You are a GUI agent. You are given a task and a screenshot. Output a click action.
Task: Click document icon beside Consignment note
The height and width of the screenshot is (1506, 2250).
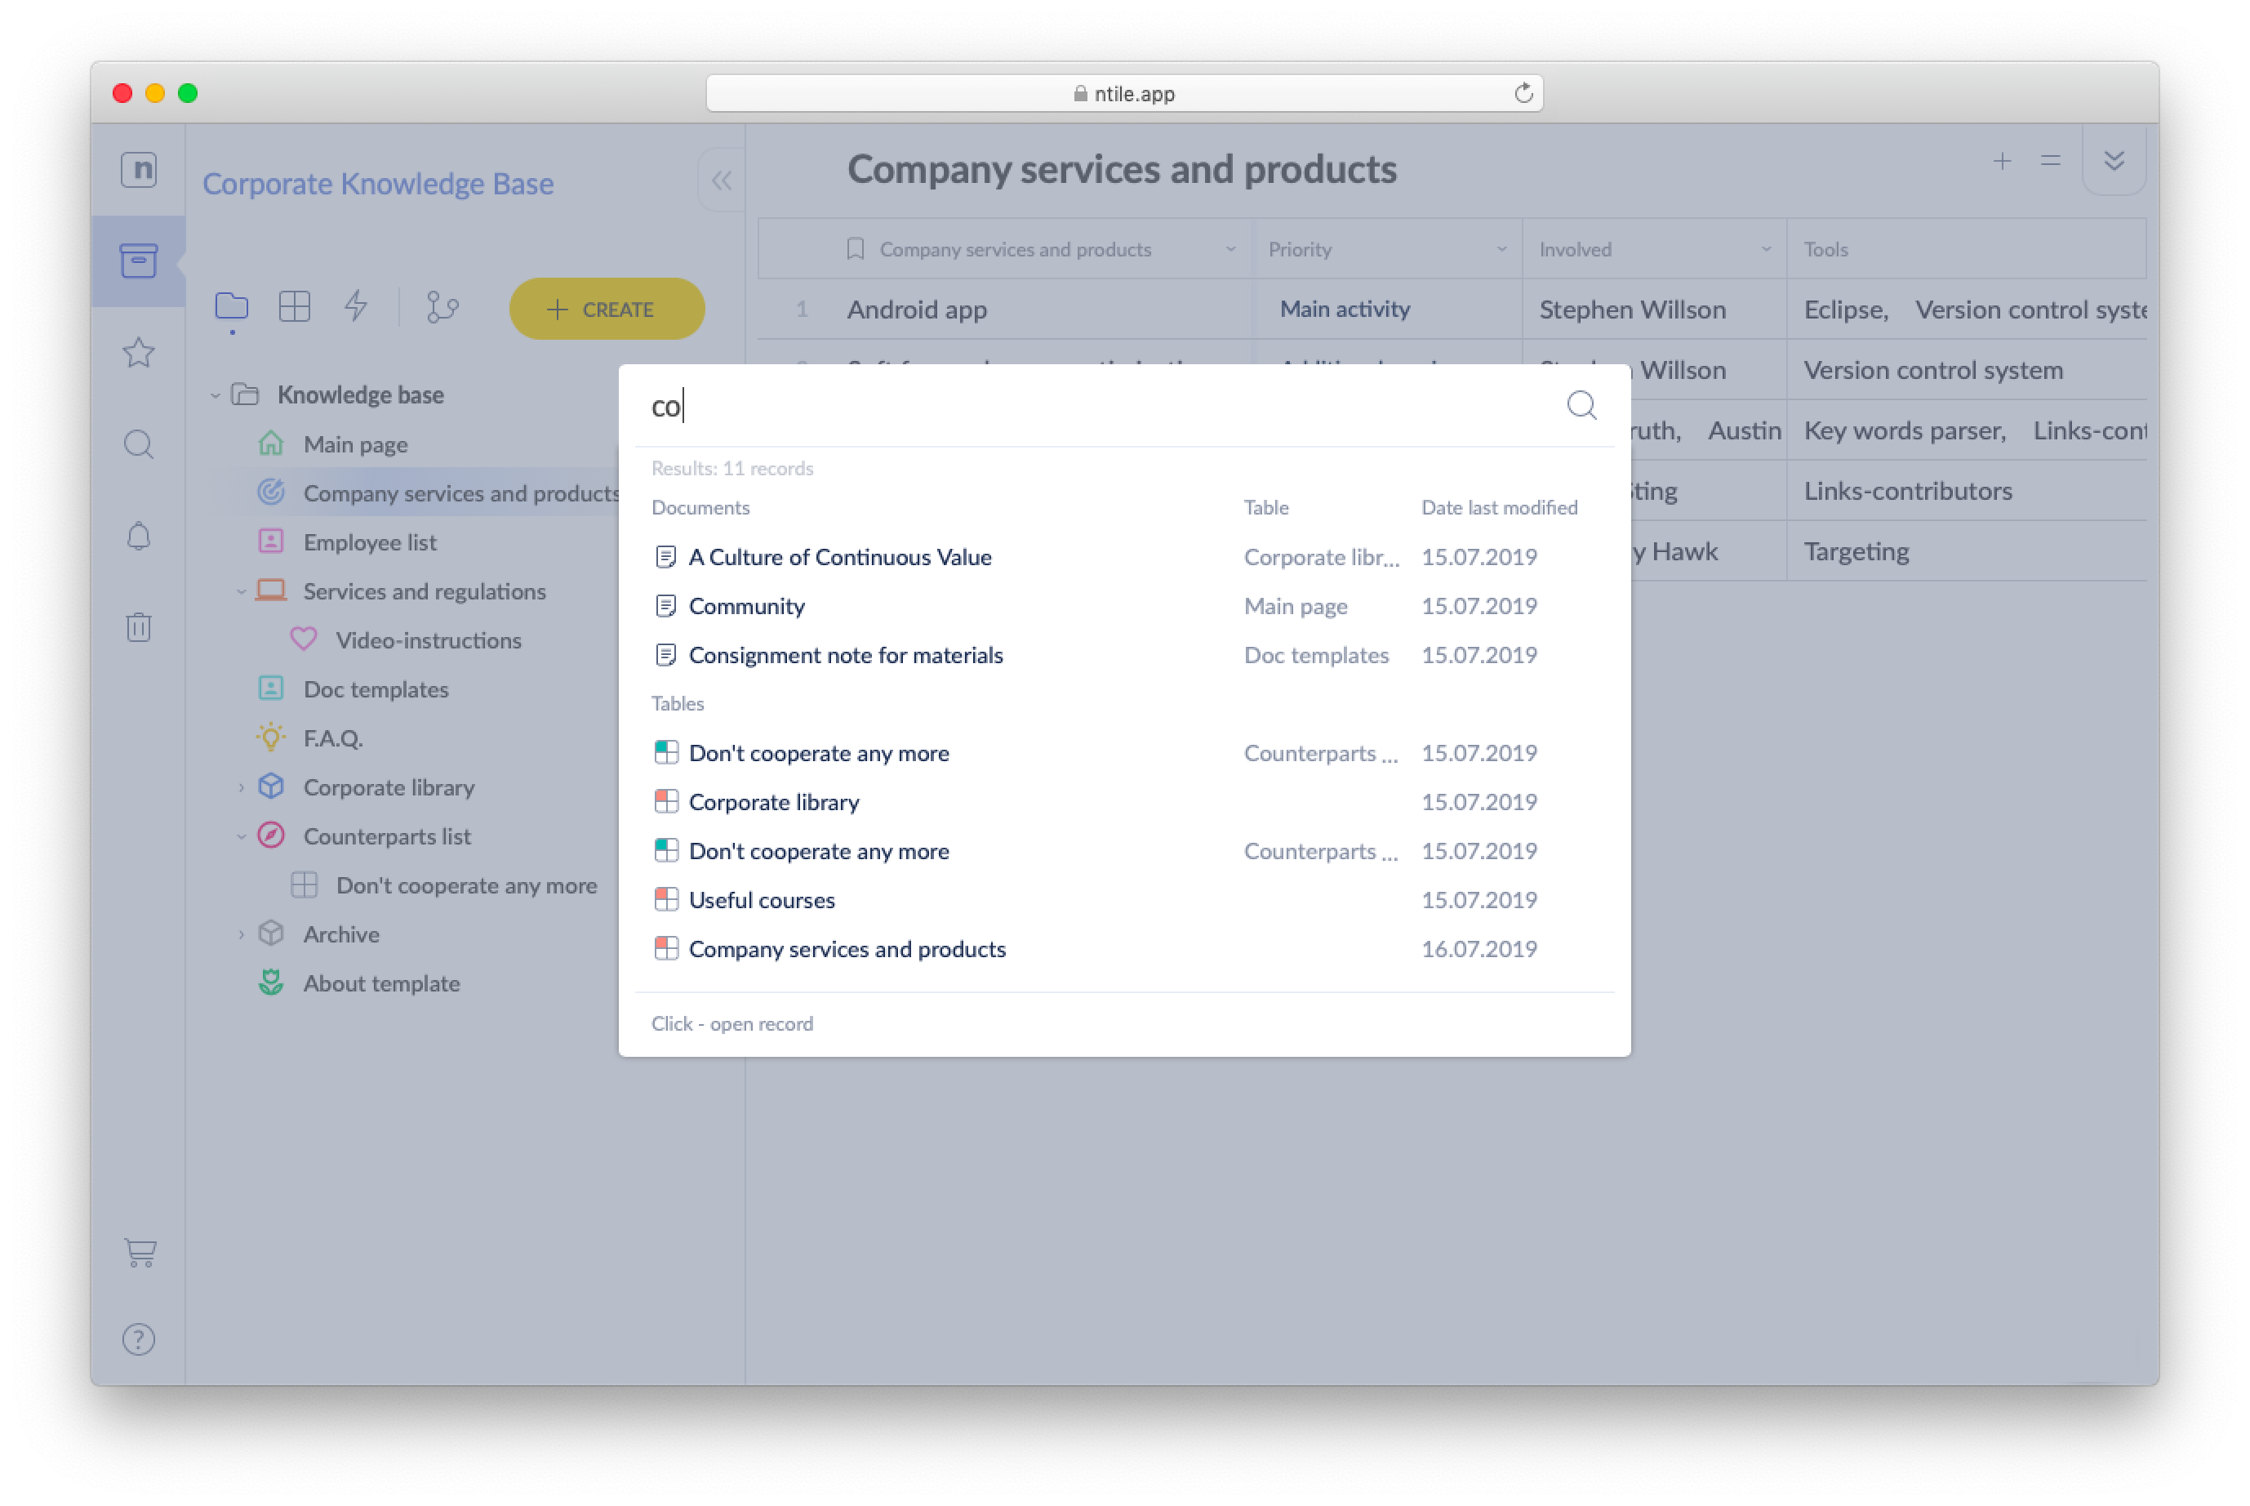click(665, 655)
